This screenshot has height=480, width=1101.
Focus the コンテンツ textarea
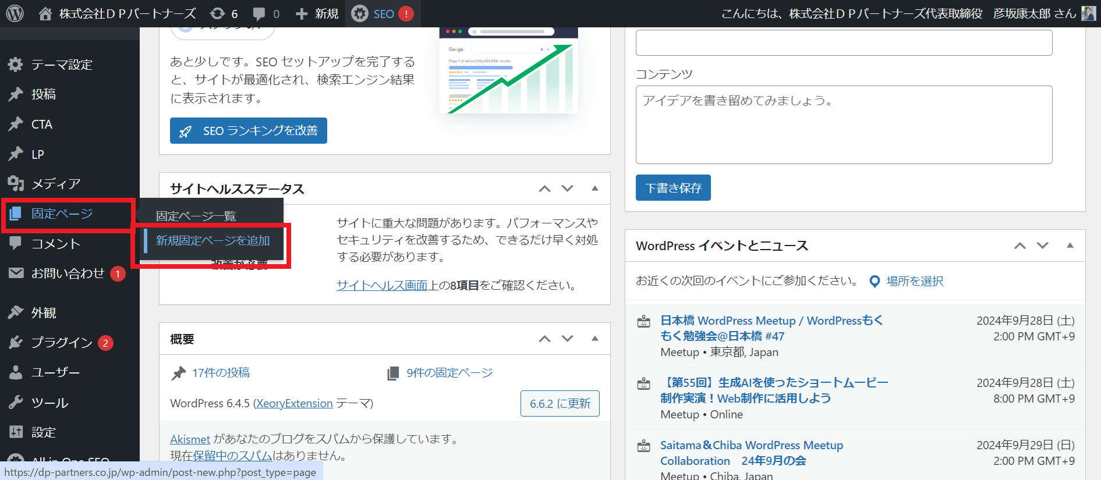(844, 125)
